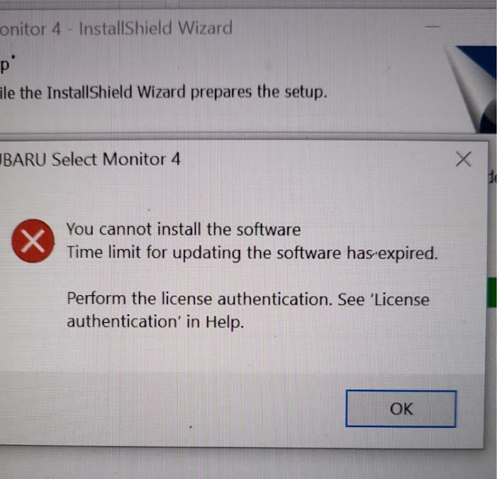Close the SUBARU Select Monitor 4 dialog

coord(463,159)
